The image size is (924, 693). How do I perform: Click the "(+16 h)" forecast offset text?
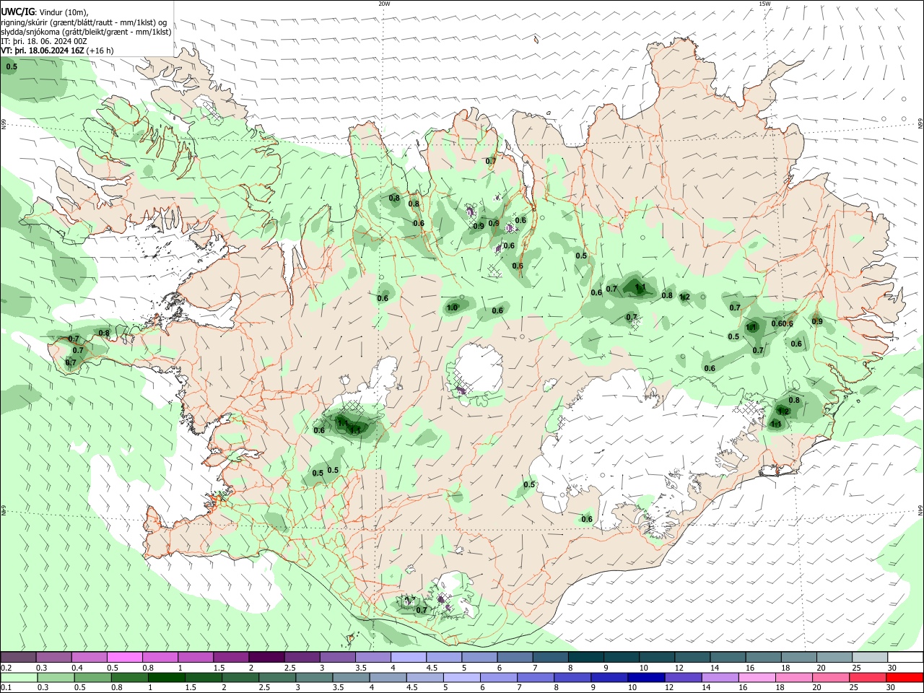coord(100,51)
